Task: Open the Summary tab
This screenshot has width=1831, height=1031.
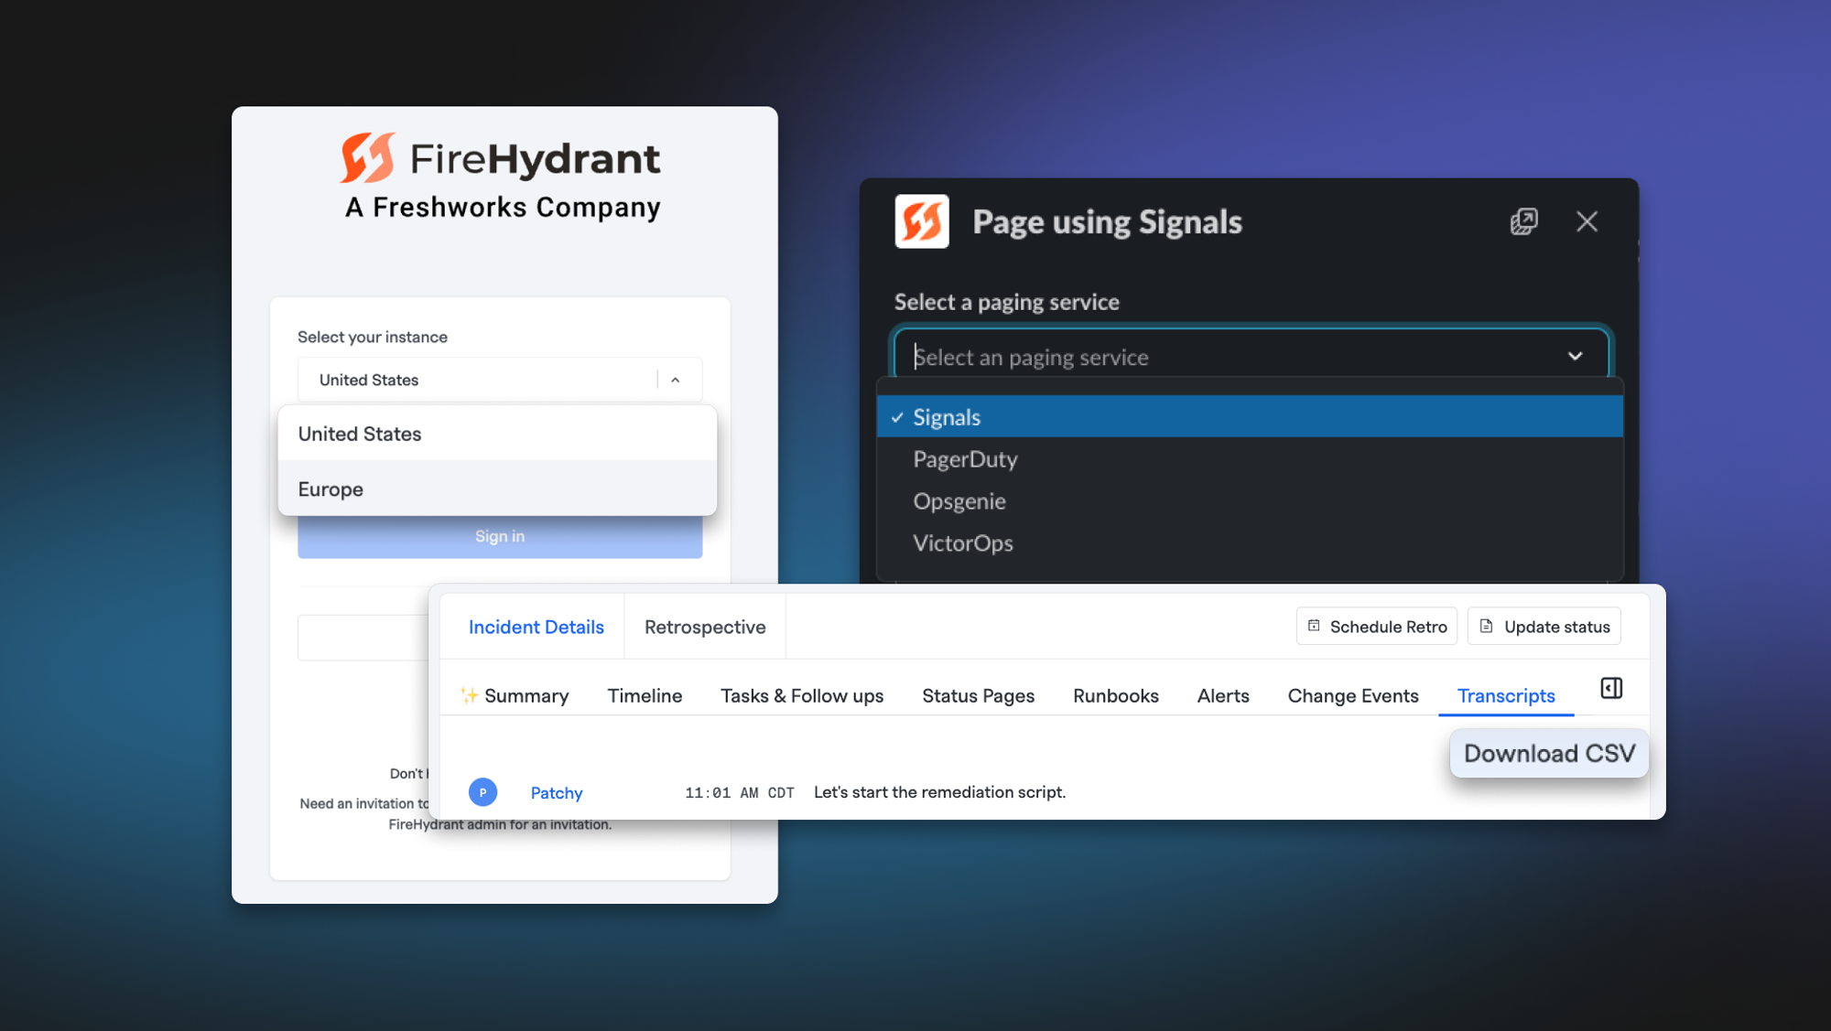Action: point(515,696)
